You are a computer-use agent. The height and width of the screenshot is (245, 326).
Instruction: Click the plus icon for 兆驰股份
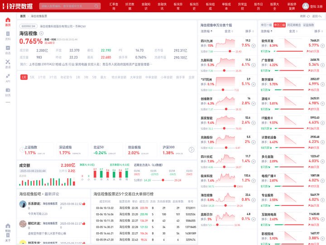click(x=254, y=142)
